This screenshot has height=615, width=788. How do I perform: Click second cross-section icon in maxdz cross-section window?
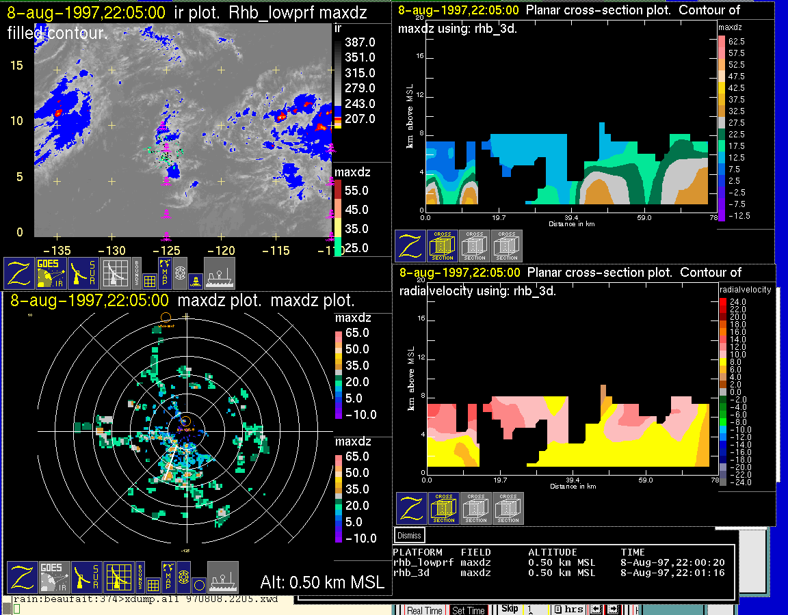coord(475,246)
